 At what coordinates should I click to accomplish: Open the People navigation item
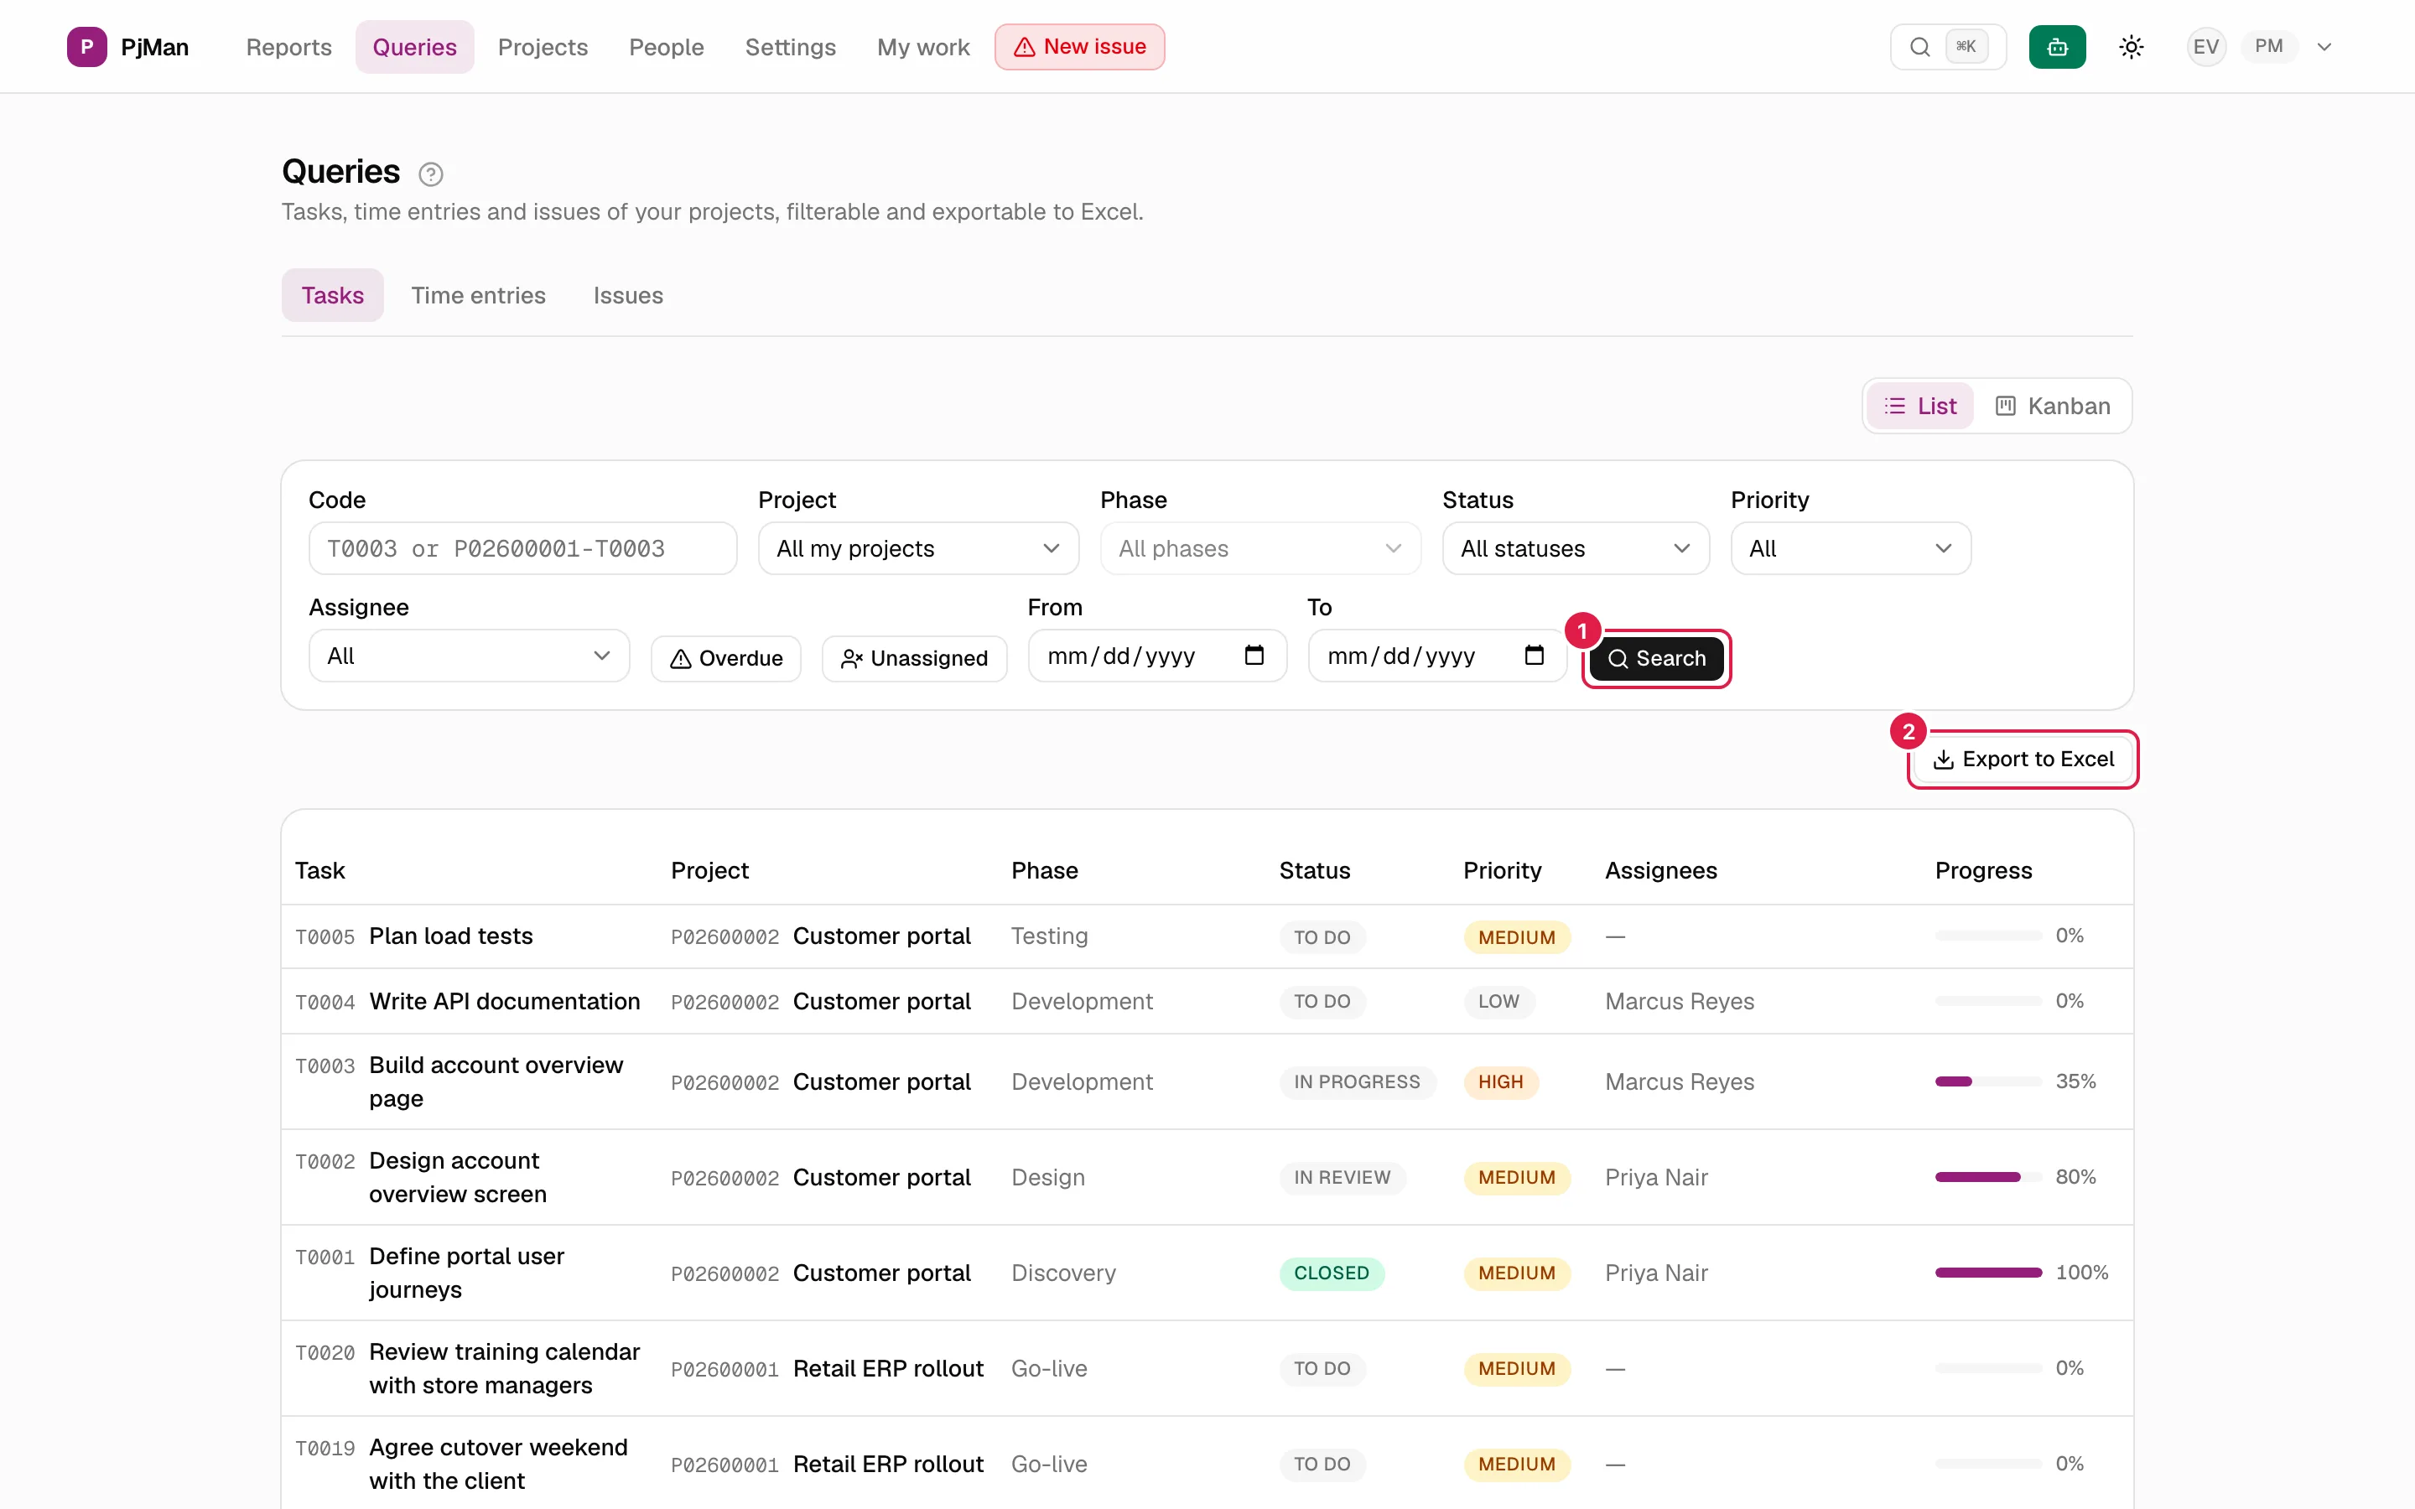pyautogui.click(x=667, y=47)
